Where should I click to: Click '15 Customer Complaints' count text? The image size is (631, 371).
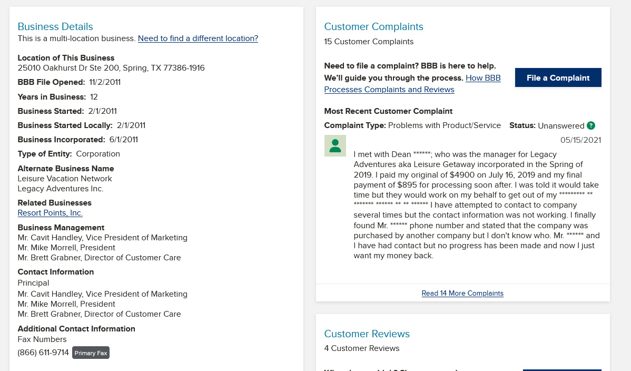(369, 42)
